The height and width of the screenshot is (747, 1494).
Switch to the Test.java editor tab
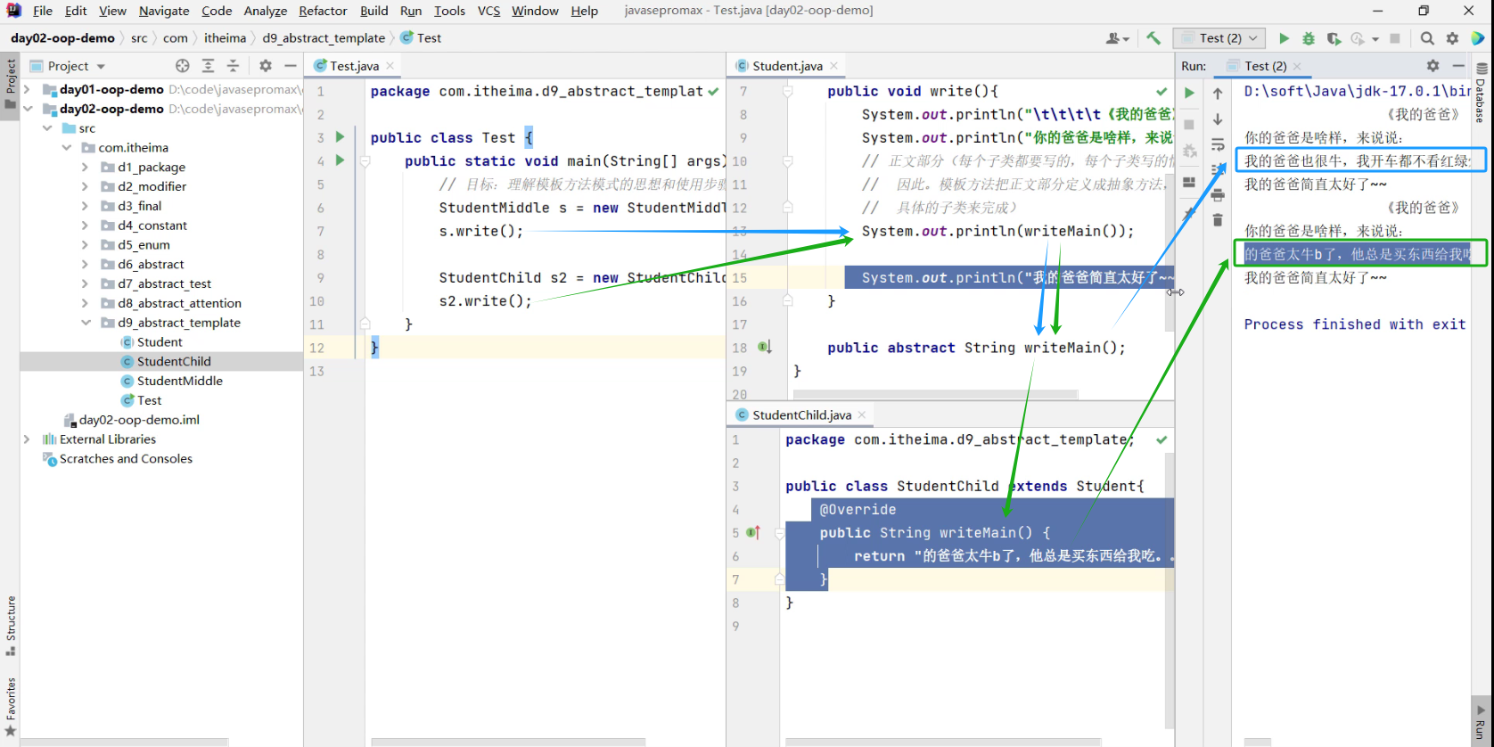354,66
